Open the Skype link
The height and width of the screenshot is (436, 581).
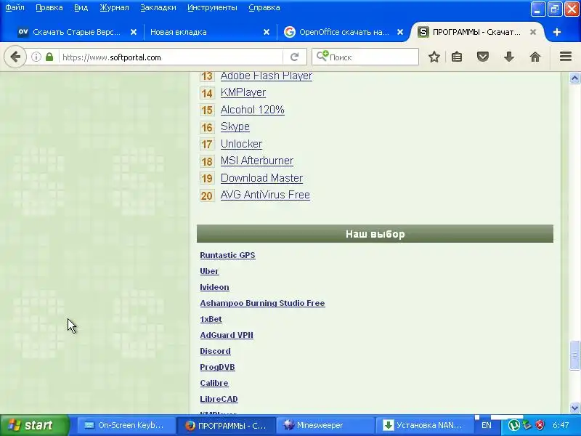click(235, 126)
